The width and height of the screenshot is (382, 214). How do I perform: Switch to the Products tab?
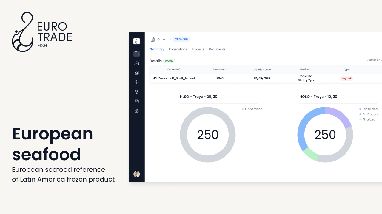click(x=198, y=49)
